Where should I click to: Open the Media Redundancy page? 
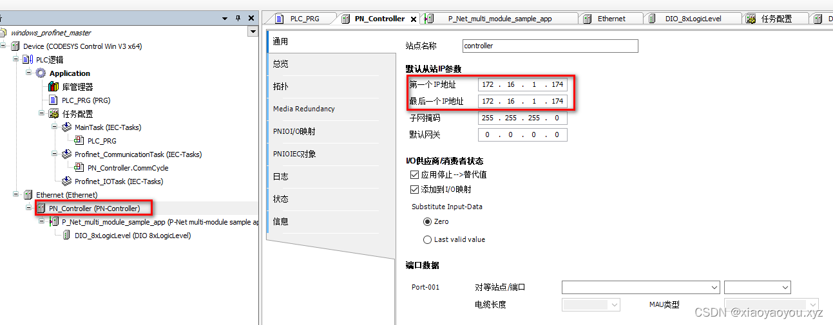330,109
